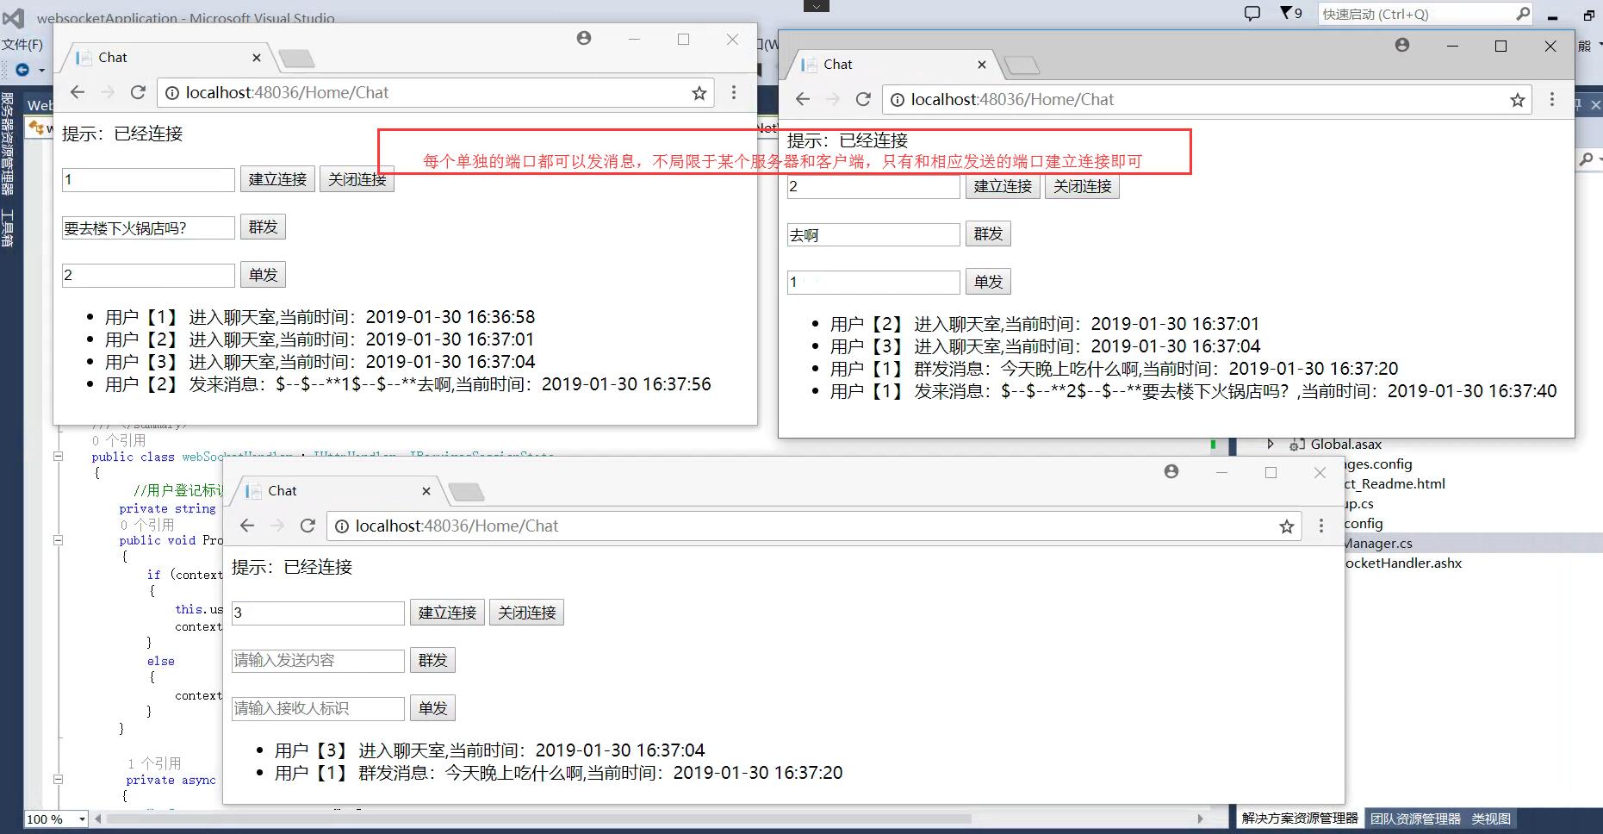View site info in the user 3 Chat address bar
The width and height of the screenshot is (1603, 834).
coord(341,526)
